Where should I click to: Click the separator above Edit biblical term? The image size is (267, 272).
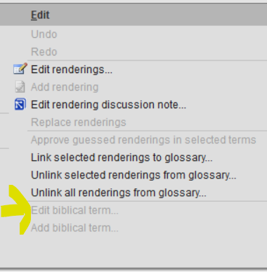[x=147, y=201]
